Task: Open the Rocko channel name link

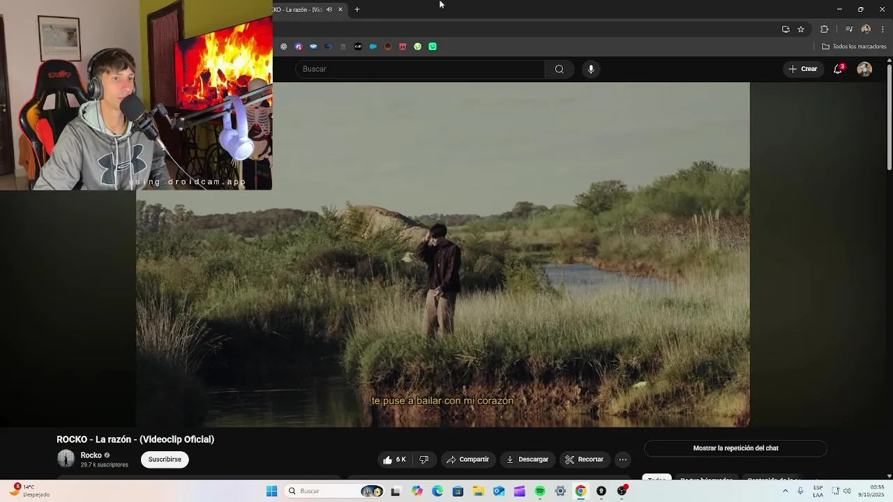Action: coord(91,455)
